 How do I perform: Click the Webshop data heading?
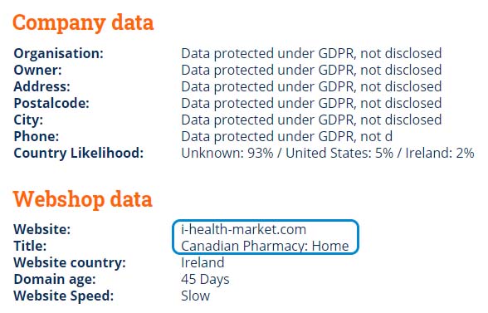[82, 199]
